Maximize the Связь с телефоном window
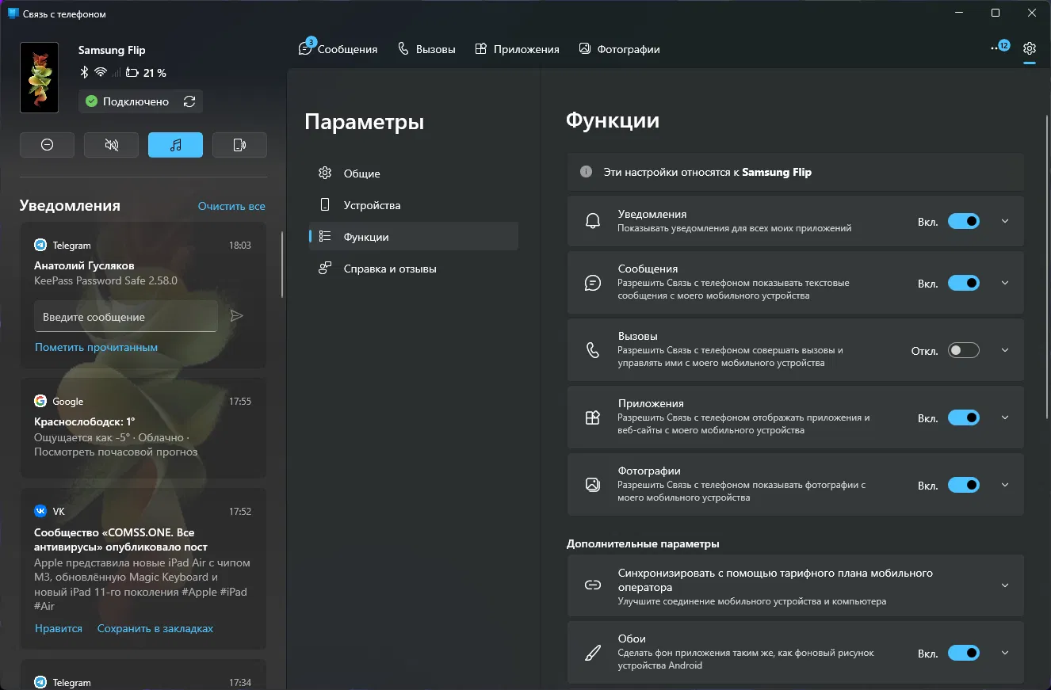This screenshot has width=1051, height=690. coord(996,13)
